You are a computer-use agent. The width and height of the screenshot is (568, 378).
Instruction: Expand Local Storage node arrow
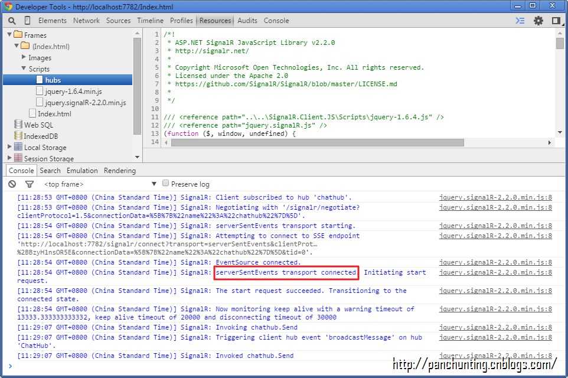[x=9, y=146]
